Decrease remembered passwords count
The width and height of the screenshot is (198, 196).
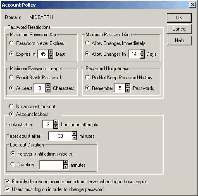(x=128, y=90)
